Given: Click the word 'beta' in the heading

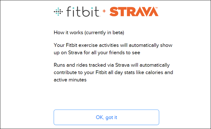Looking at the screenshot, I should pyautogui.click(x=117, y=33).
